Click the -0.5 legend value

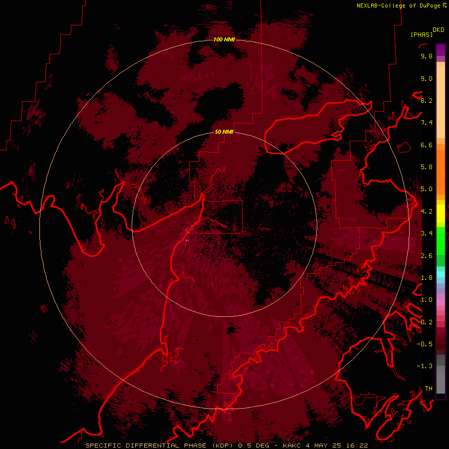(x=425, y=344)
